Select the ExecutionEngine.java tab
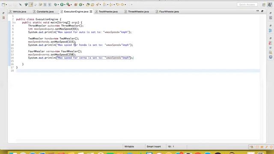Viewport: 274px width, 154px height. click(74, 12)
